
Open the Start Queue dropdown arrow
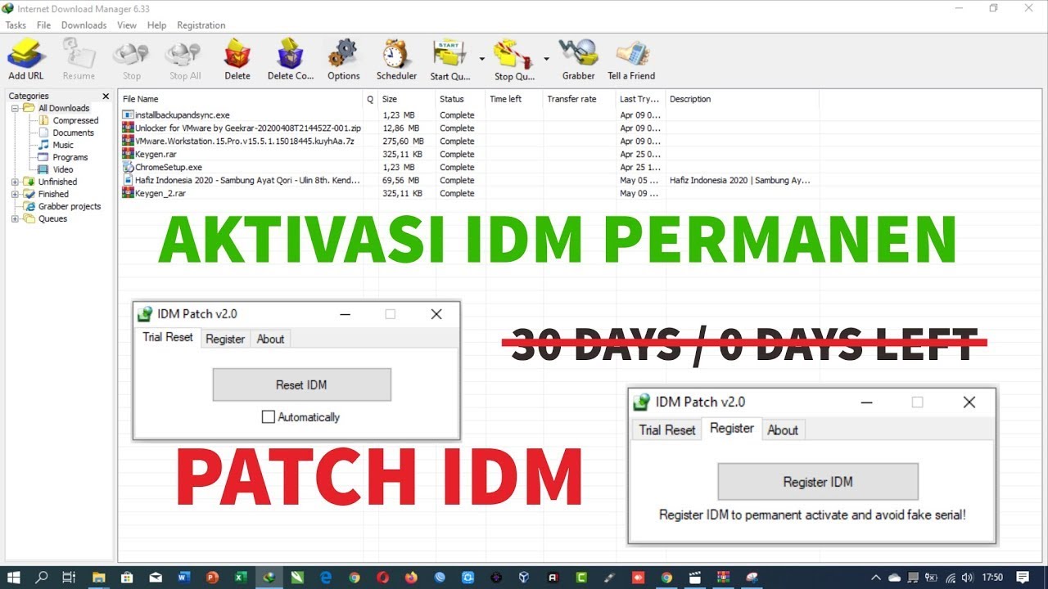(482, 59)
